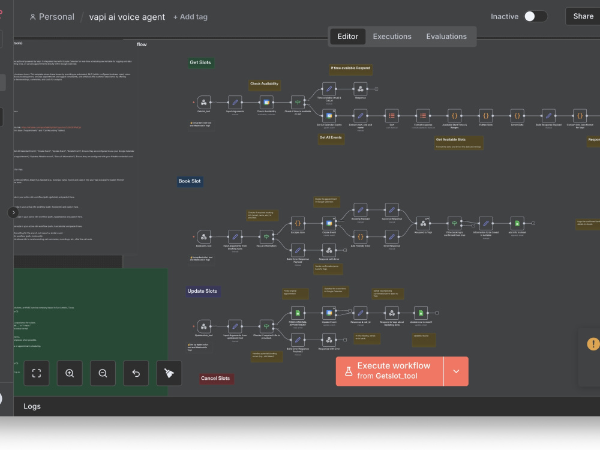Select the Add Friendly Error code node
This screenshot has width=600, height=450.
pyautogui.click(x=361, y=236)
